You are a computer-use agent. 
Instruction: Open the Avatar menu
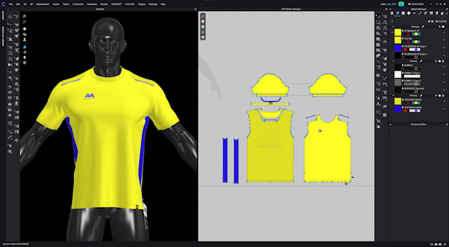coord(56,5)
